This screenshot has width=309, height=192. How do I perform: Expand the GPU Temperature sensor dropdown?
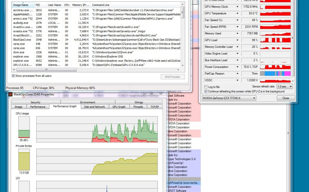(x=237, y=13)
